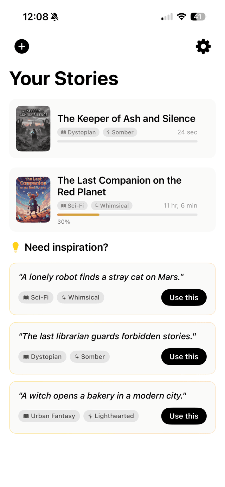Screen dimensions: 225x487
Task: Click the 30% progress bar
Action: [x=127, y=215]
